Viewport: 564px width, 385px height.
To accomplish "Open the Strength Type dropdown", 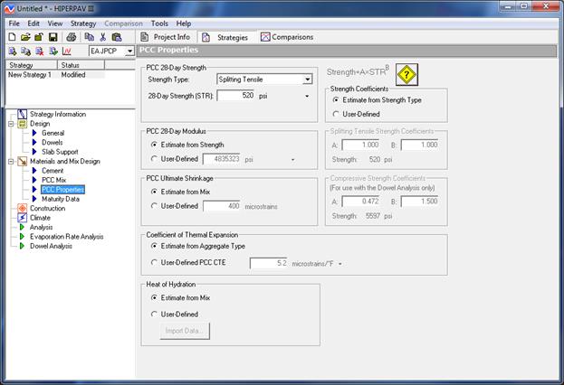I will [x=308, y=80].
